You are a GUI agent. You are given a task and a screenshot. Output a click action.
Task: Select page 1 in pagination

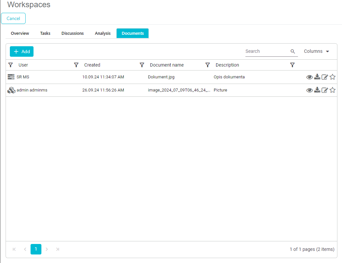[x=36, y=249]
